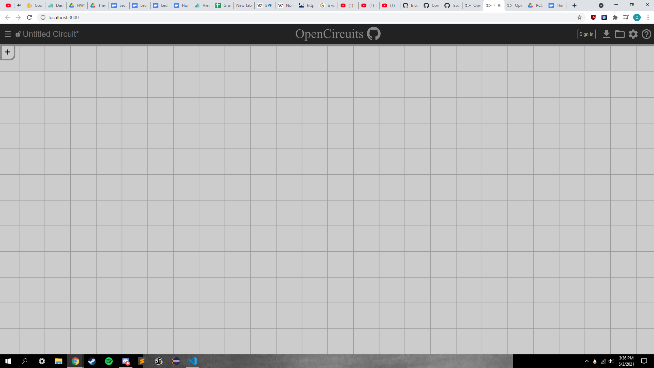Click the Sign In button
Screen dimensions: 654x368
(586, 34)
